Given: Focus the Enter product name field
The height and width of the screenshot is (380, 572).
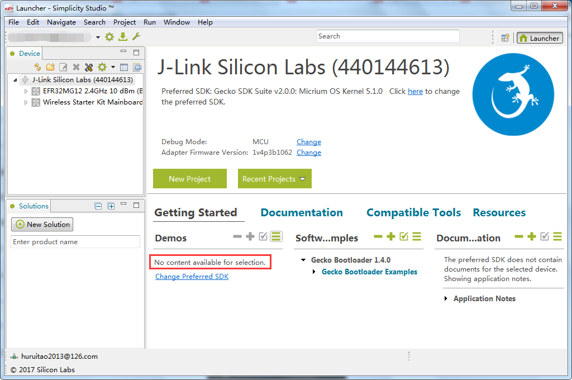Looking at the screenshot, I should tap(75, 241).
